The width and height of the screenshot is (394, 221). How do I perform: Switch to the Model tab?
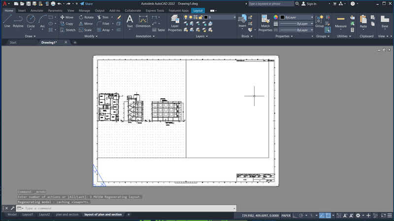(12, 215)
